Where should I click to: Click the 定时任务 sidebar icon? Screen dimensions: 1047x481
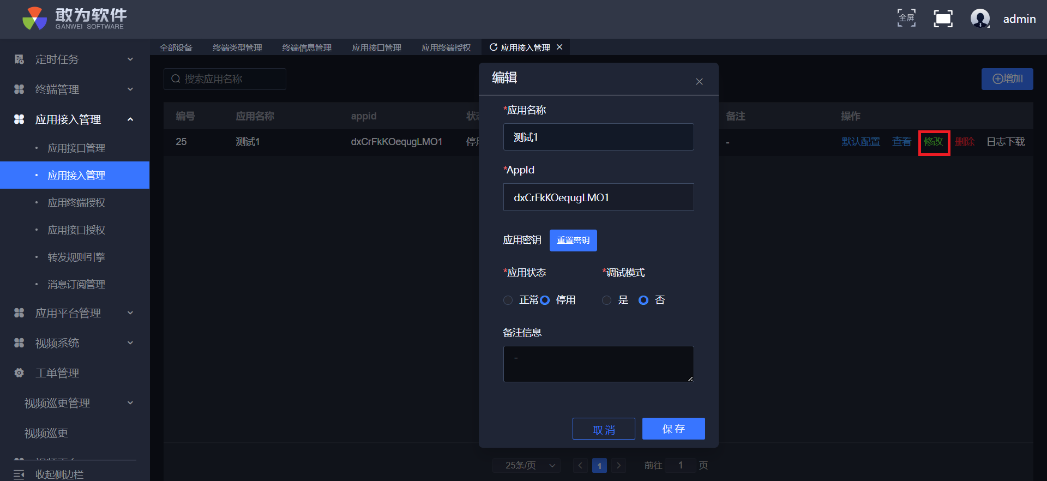19,59
